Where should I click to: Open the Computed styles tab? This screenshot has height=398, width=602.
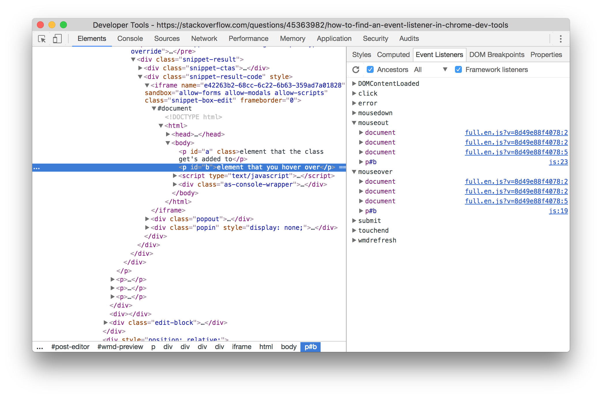[393, 54]
